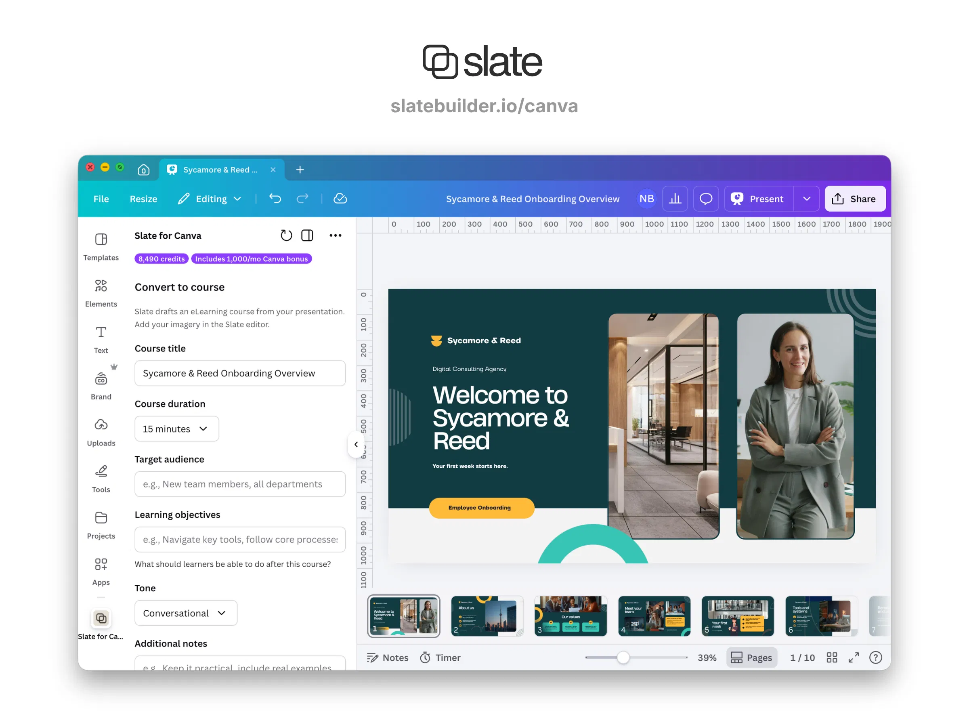The width and height of the screenshot is (969, 727).
Task: Toggle the Pages thumbnail strip
Action: coord(752,657)
